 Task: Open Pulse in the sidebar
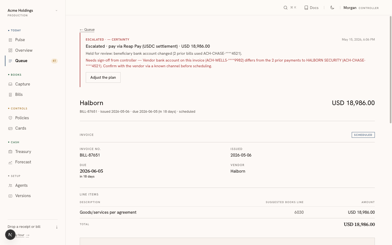(x=33, y=40)
